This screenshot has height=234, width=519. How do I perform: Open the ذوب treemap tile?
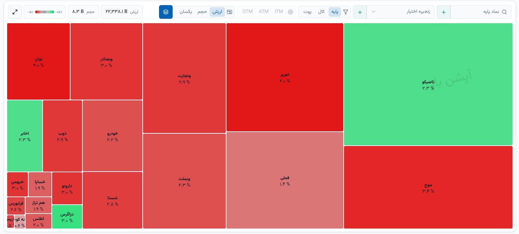[x=62, y=136]
